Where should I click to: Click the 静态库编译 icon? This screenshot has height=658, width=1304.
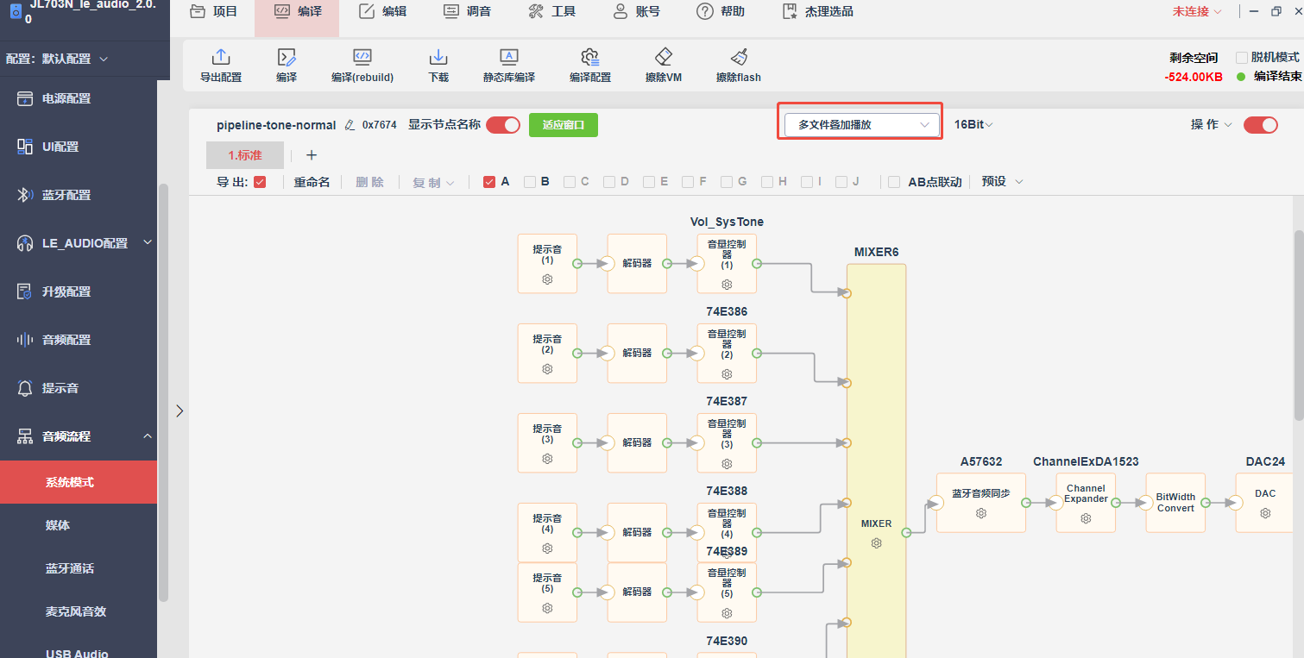(509, 58)
